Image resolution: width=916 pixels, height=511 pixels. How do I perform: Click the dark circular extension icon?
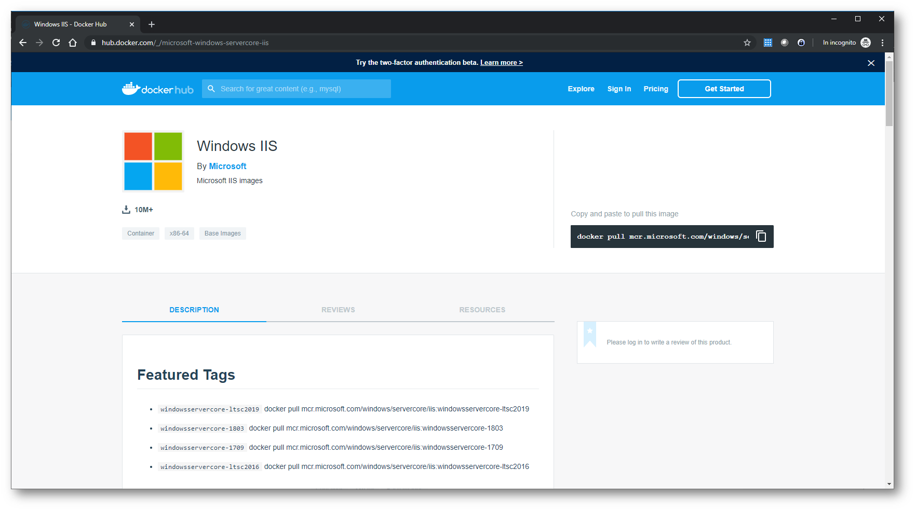coord(801,43)
